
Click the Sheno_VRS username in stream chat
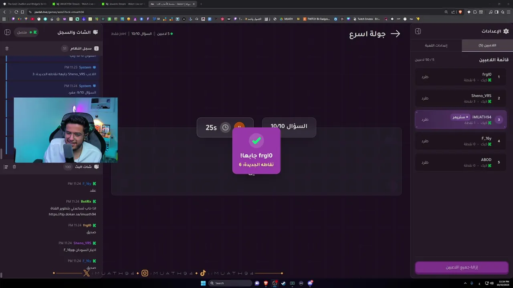(x=82, y=243)
